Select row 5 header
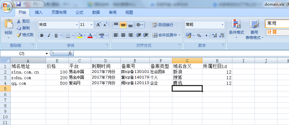Image resolution: width=289 pixels, height=125 pixels. coord(5,89)
